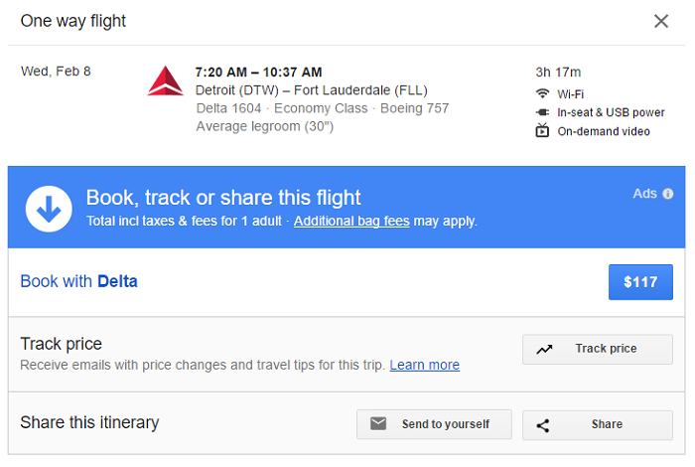Click the Detroit (DTW) – Fort Lauderdale route text
695x467 pixels.
point(312,90)
